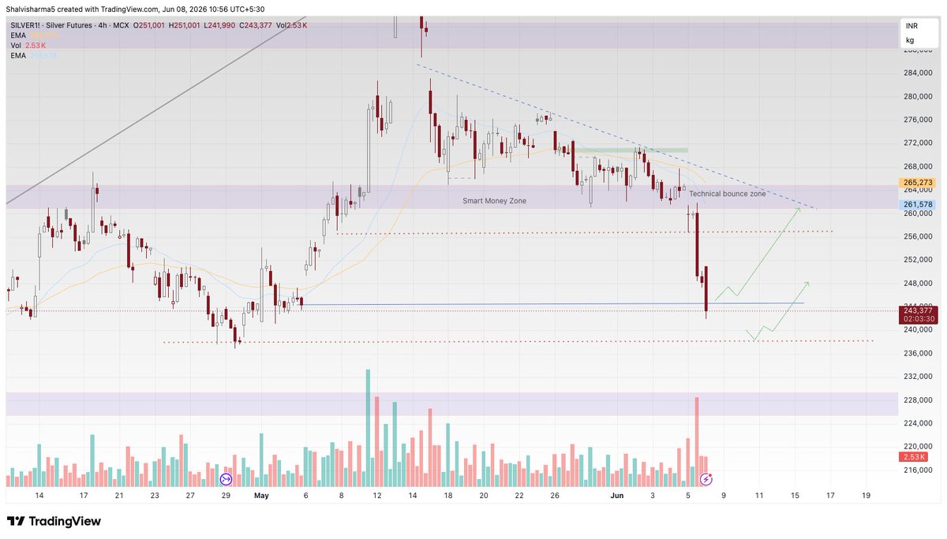Select the Vol 2.53K indicator legend row

click(x=29, y=46)
